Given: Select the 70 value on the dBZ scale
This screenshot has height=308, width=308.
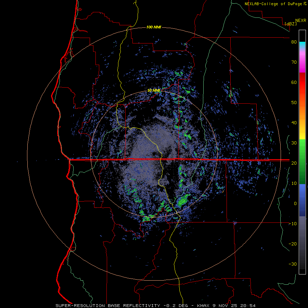Looking at the screenshot, I should tap(294, 62).
